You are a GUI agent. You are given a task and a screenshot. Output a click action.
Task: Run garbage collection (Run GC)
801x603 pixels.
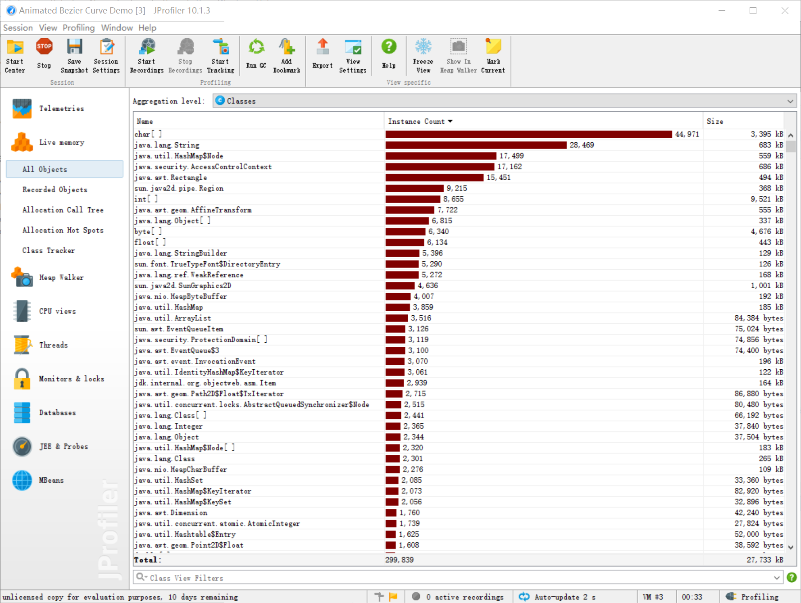tap(256, 54)
